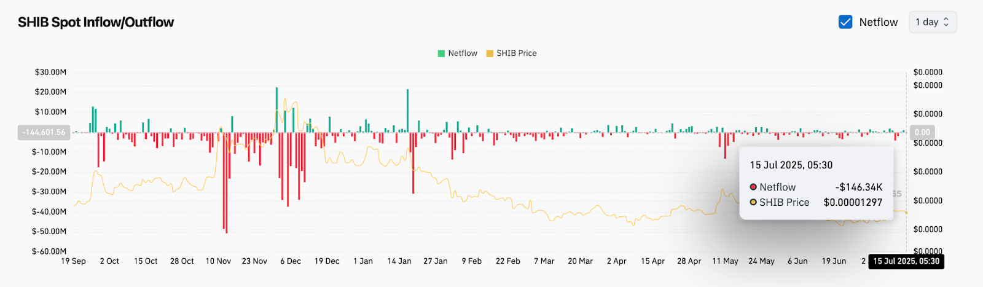Click the 15 Oct date label

[x=146, y=261]
